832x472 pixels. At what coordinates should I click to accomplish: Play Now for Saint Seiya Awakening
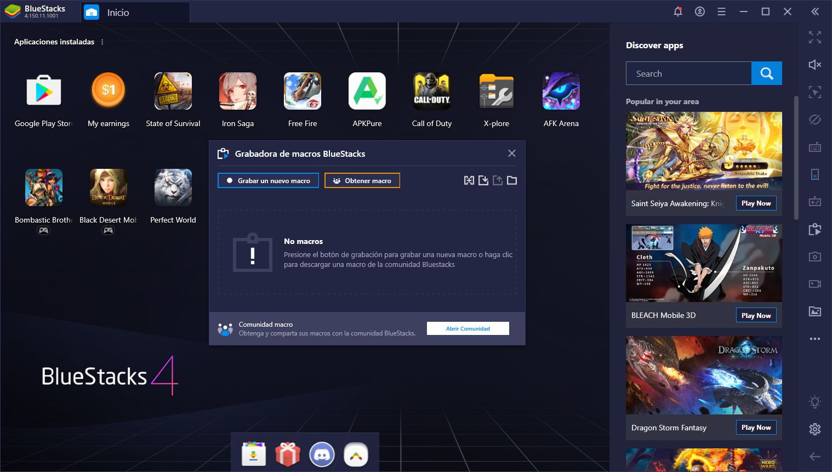(756, 203)
